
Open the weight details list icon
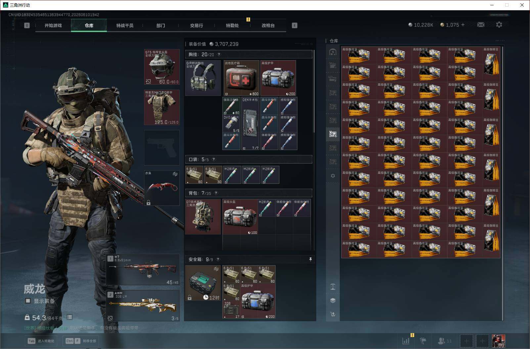point(69,317)
